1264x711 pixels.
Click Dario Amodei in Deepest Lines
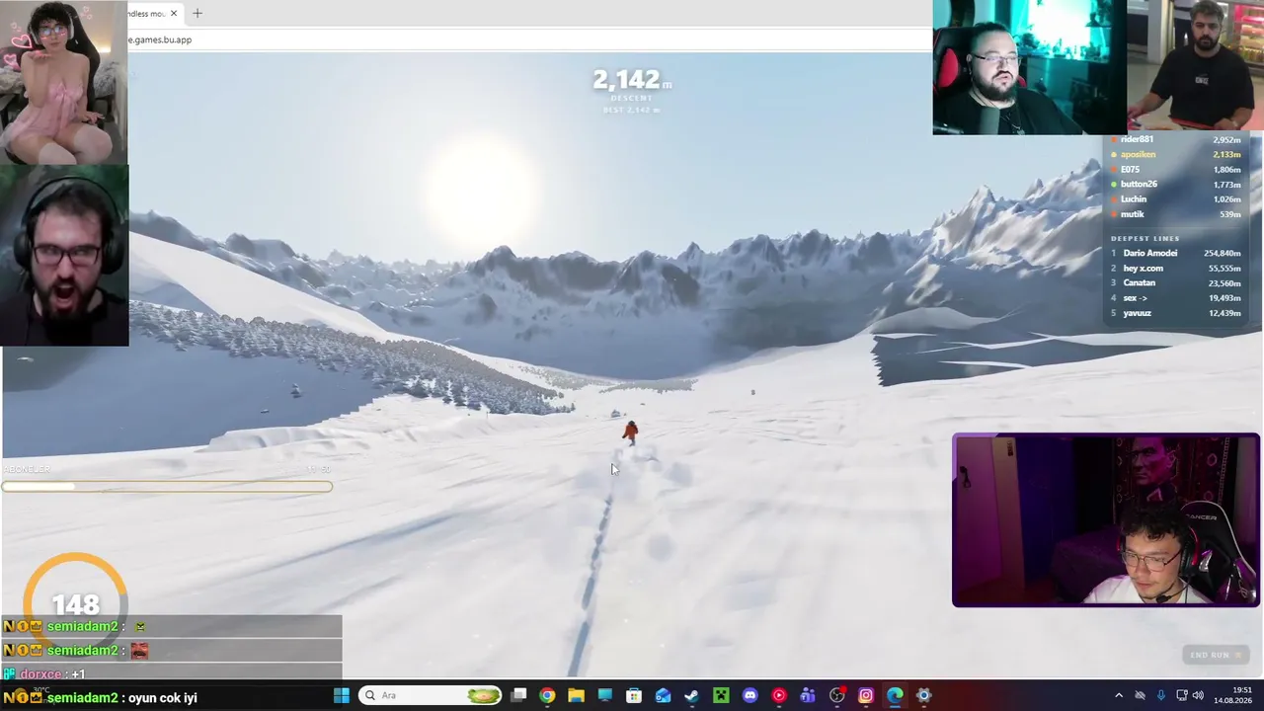pyautogui.click(x=1175, y=253)
